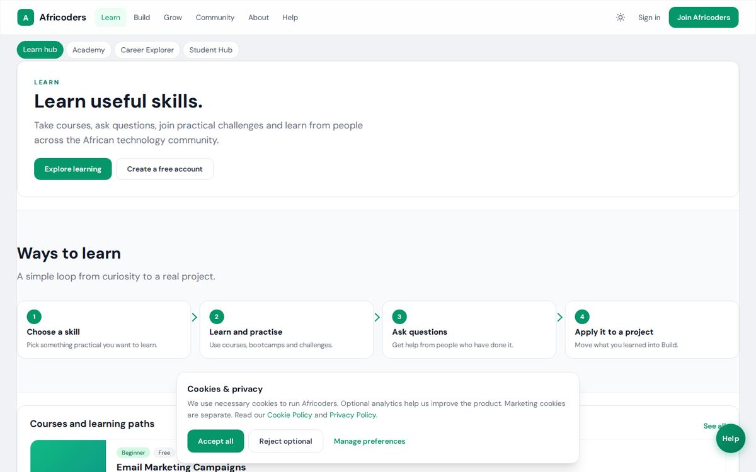Click the Explore learning button
Screen dimensions: 756x472
[73, 169]
